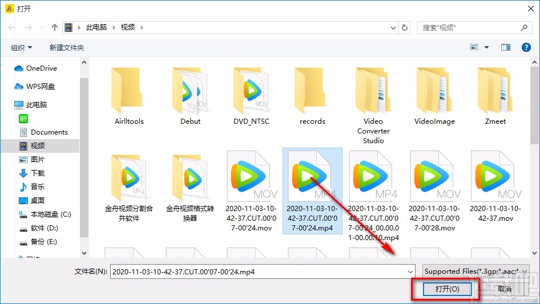Image resolution: width=540 pixels, height=304 pixels.
Task: Select 备份 (E:) drive
Action: pyautogui.click(x=38, y=242)
